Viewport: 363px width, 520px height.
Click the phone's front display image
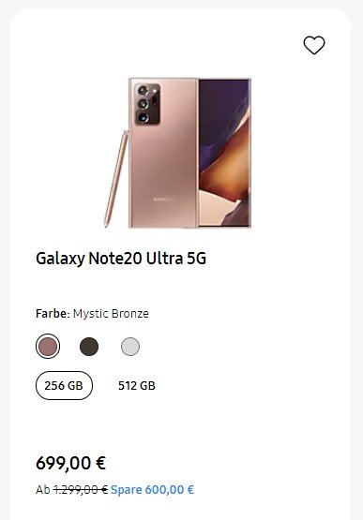coord(224,153)
